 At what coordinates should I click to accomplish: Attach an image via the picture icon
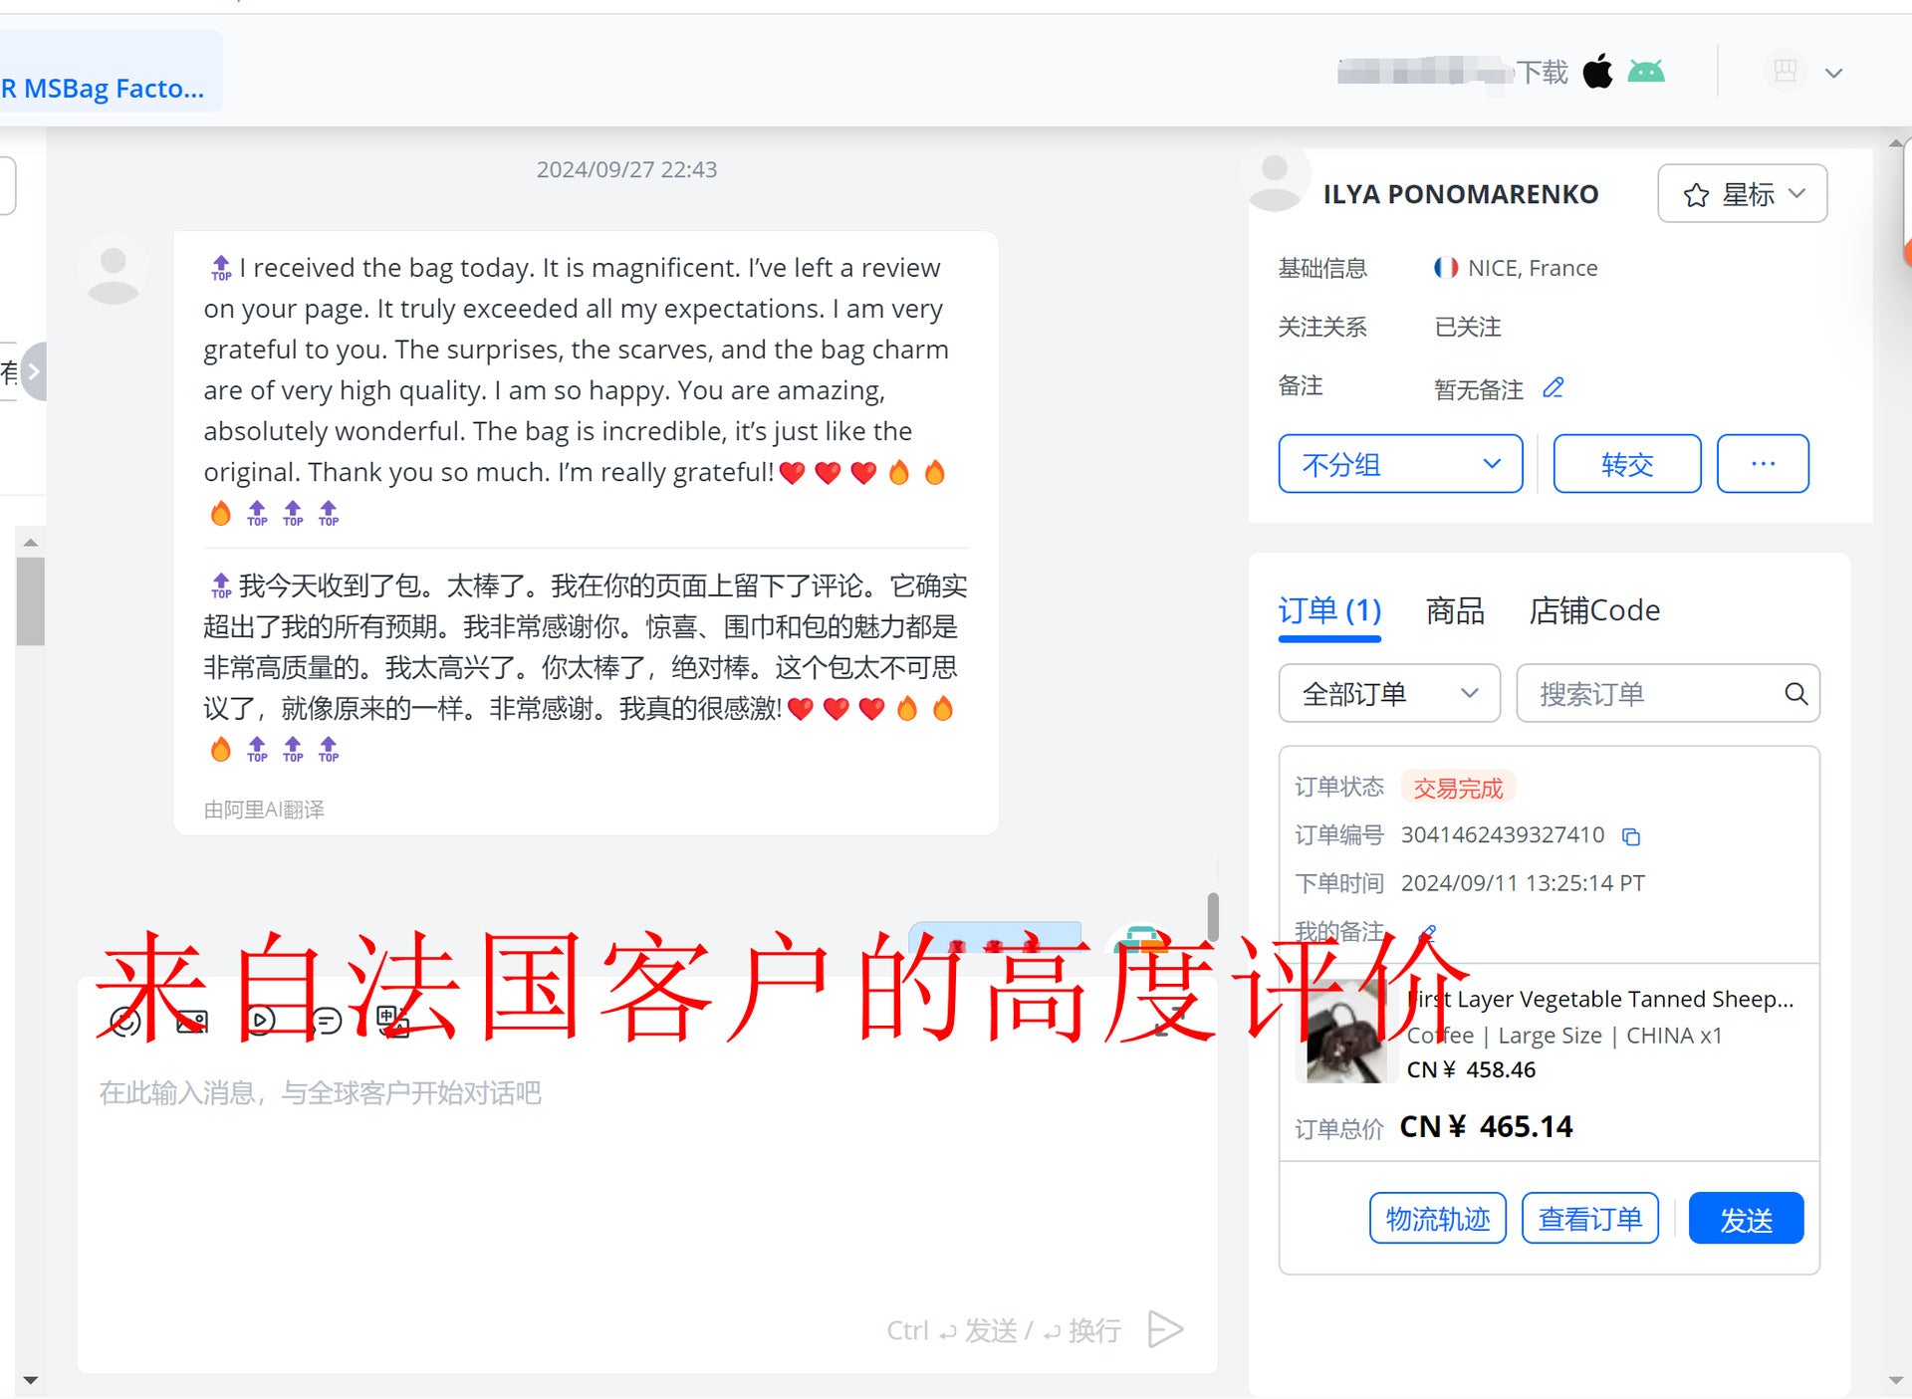coord(192,1021)
